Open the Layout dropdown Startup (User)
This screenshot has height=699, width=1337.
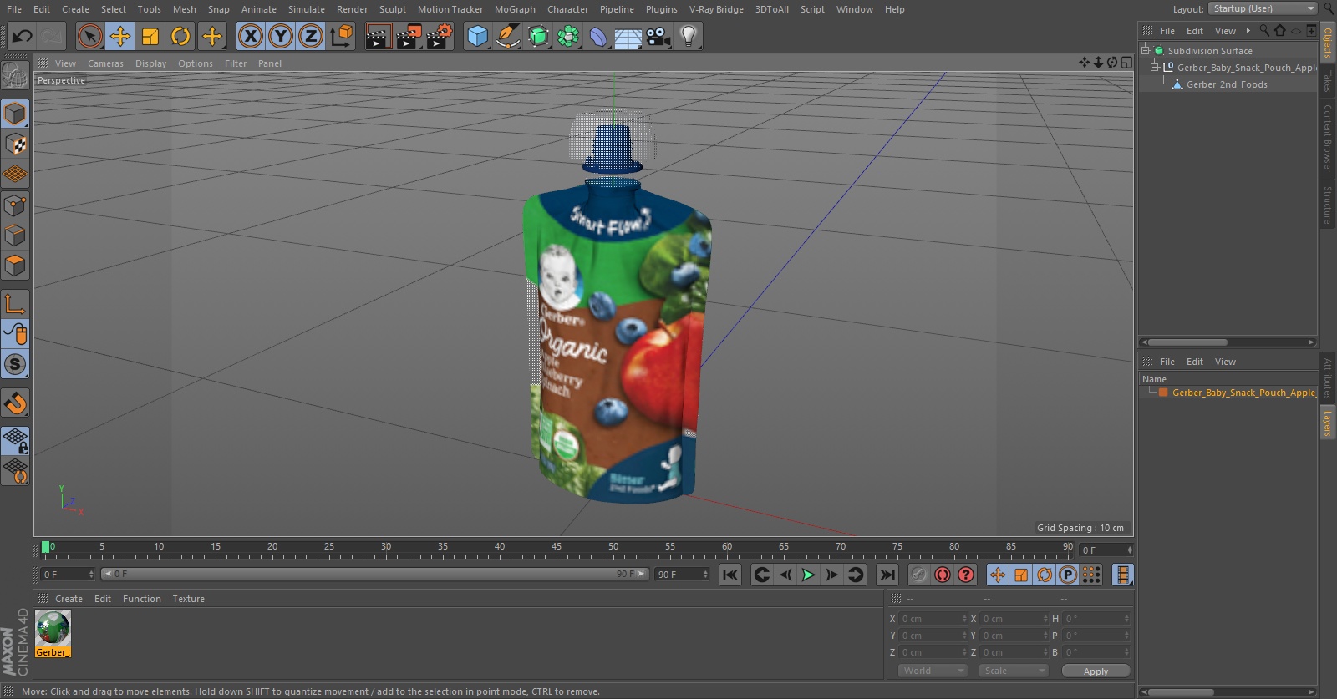pyautogui.click(x=1263, y=8)
